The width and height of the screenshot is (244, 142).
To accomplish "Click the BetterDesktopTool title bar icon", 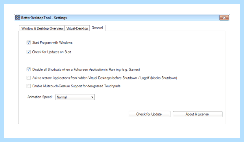I will 17,18.
